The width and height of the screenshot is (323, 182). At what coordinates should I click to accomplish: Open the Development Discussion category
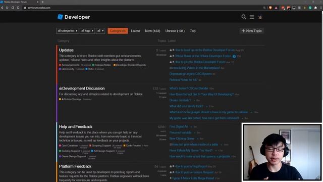(83, 88)
